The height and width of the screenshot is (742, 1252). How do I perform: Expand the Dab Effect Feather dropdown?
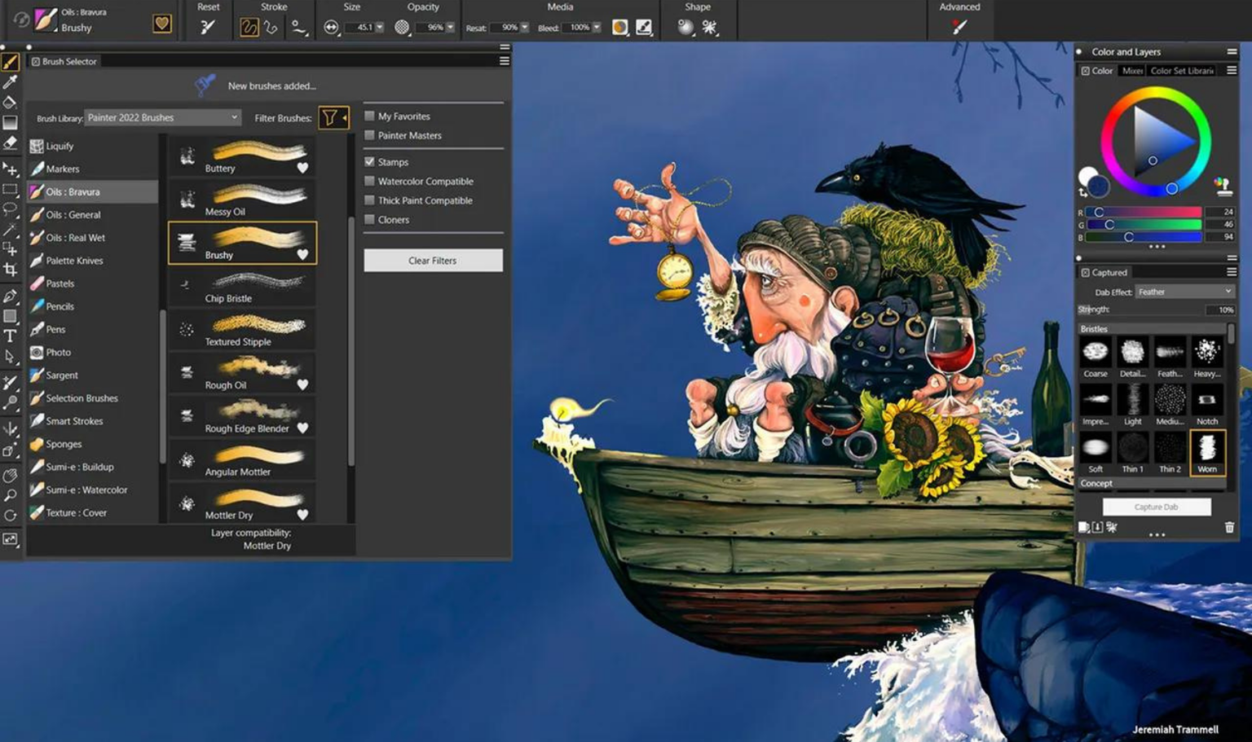tap(1184, 292)
